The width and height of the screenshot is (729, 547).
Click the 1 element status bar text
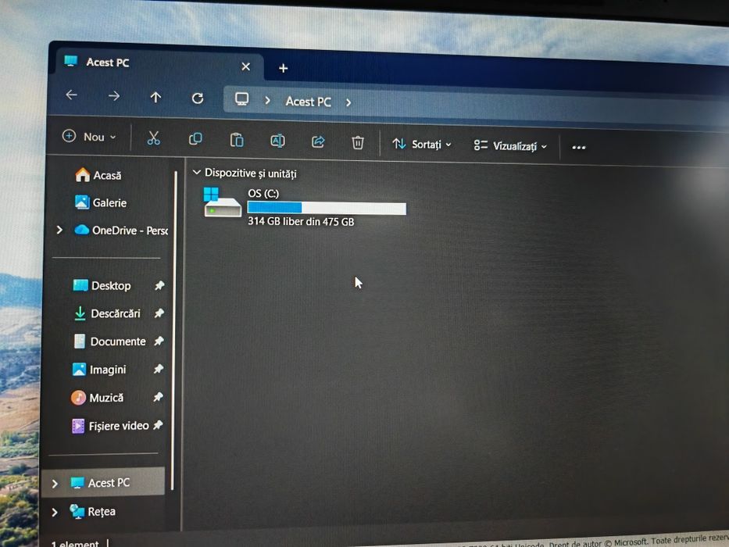click(75, 543)
